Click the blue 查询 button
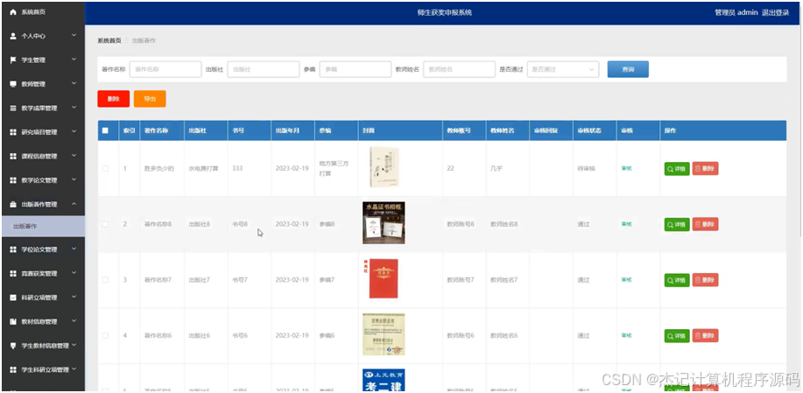This screenshot has width=803, height=393. point(628,69)
